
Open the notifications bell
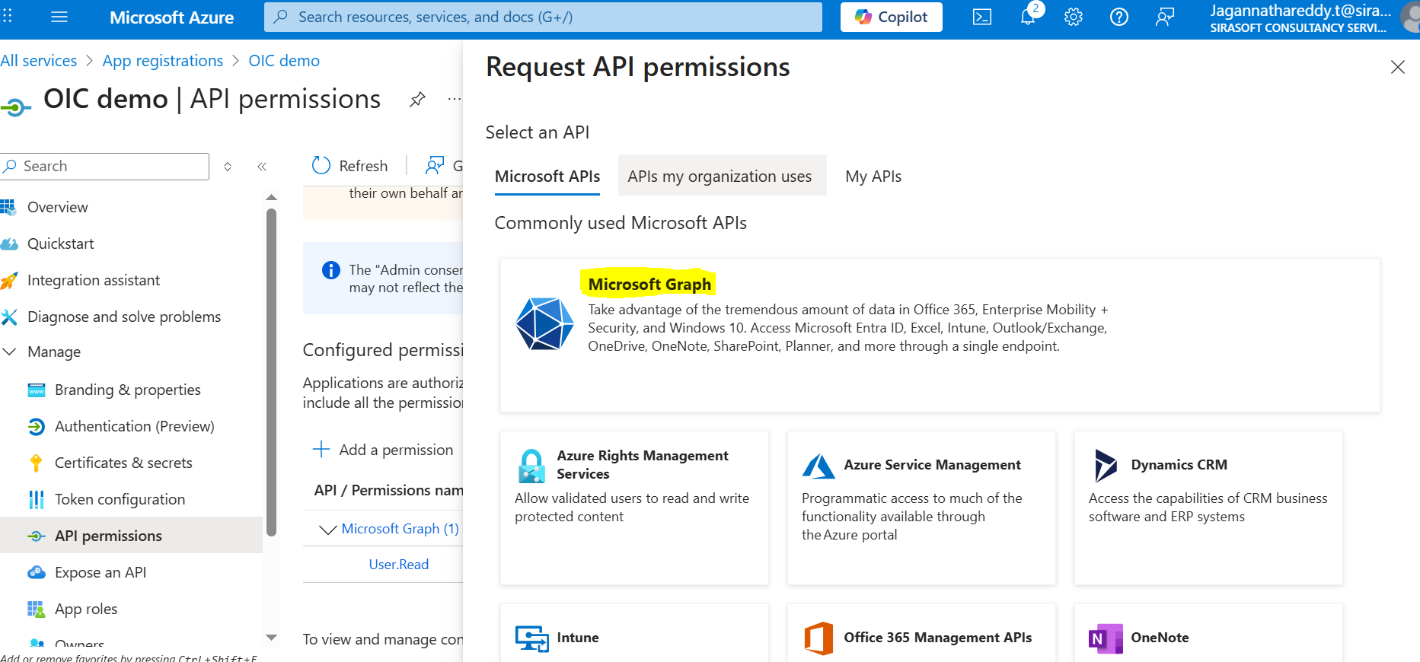coord(1028,17)
